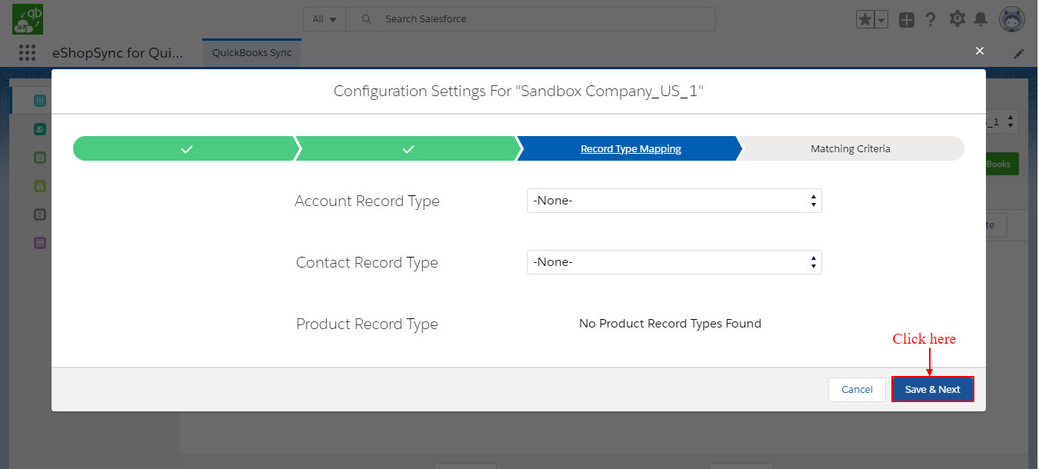Image resolution: width=1039 pixels, height=469 pixels.
Task: Open the Contact Record Type dropdown
Action: pyautogui.click(x=674, y=262)
